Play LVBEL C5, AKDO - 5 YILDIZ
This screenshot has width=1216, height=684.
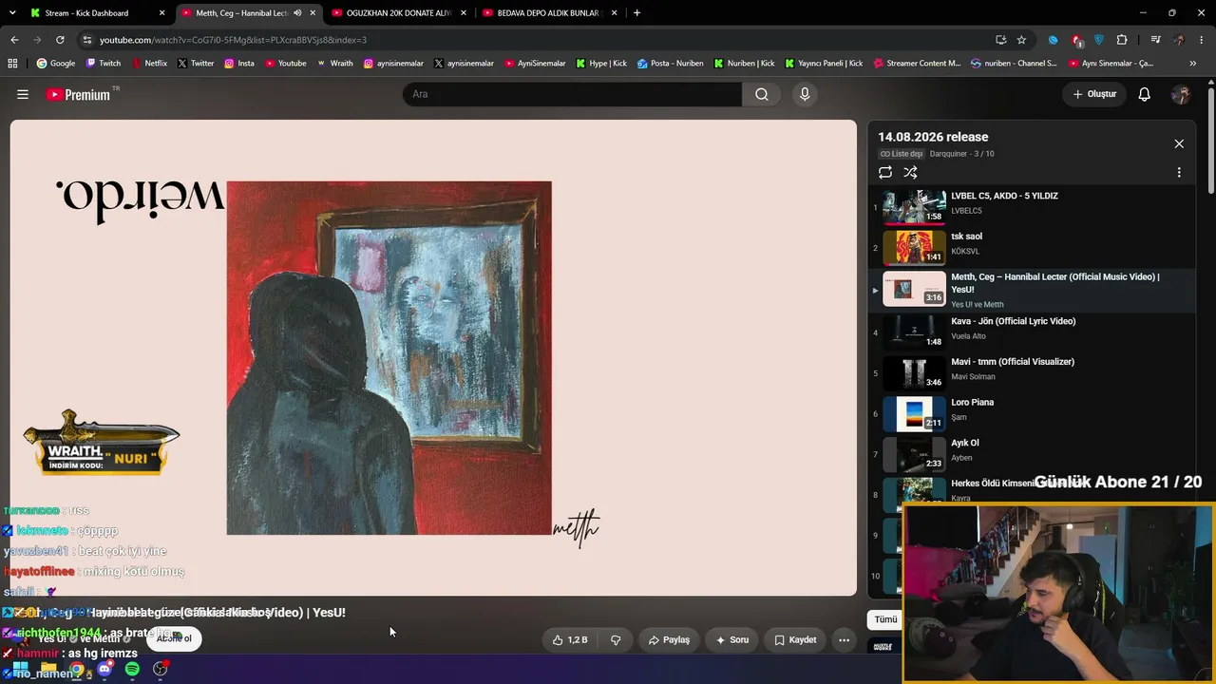click(x=1030, y=207)
